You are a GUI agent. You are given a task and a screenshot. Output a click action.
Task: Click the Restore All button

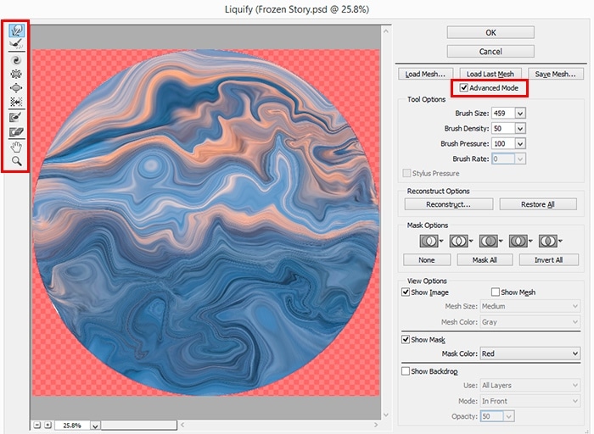(538, 204)
